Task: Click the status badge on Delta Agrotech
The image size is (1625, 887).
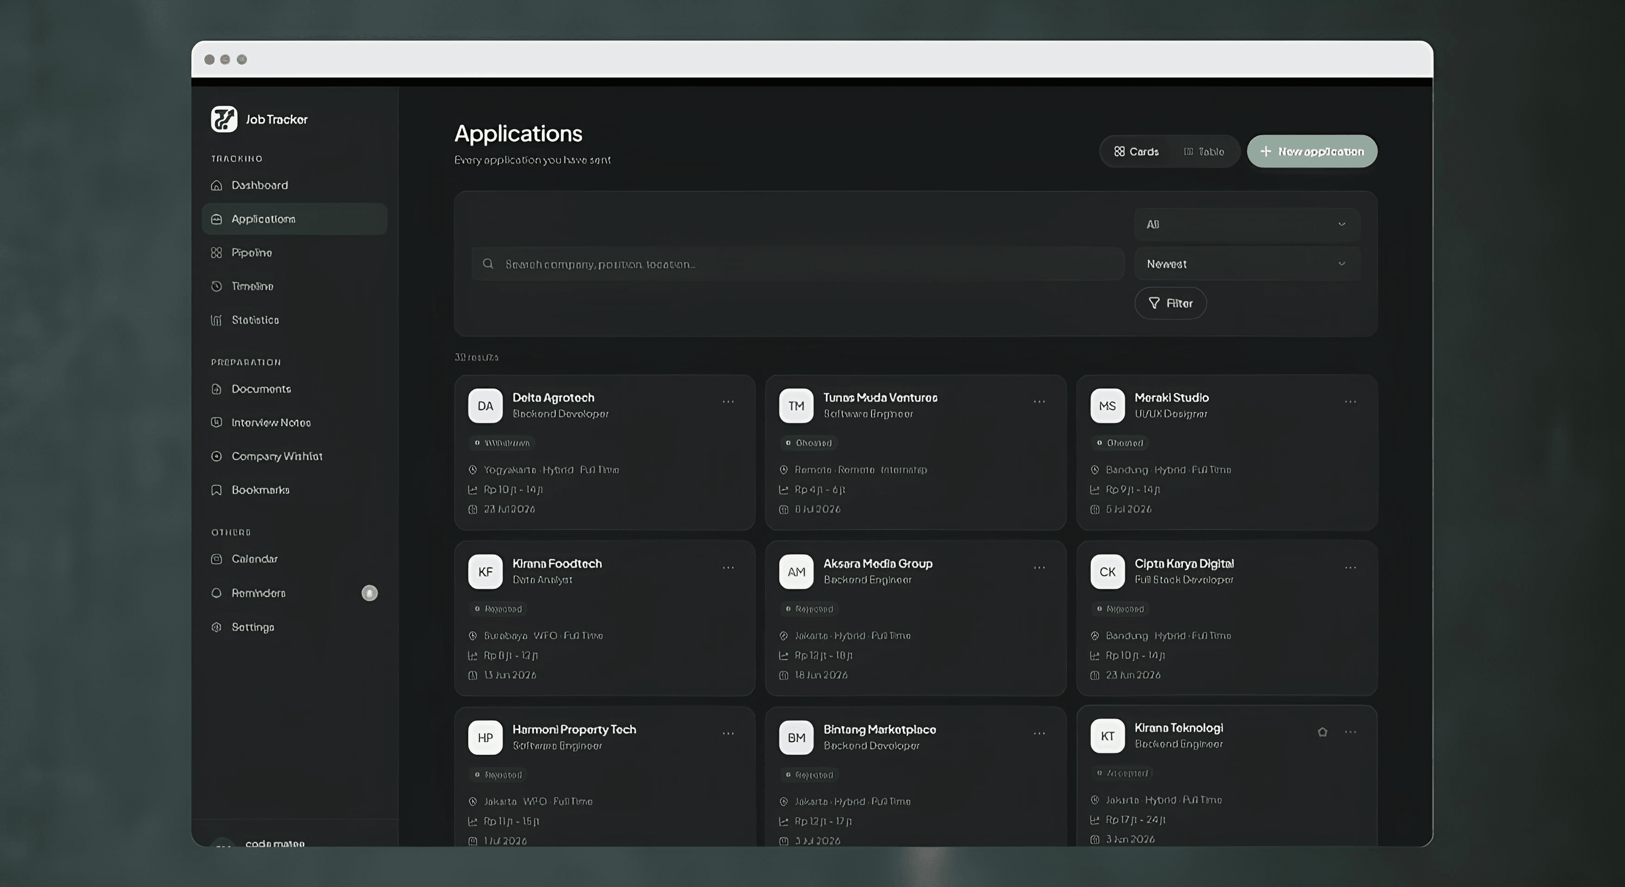Action: pos(501,443)
